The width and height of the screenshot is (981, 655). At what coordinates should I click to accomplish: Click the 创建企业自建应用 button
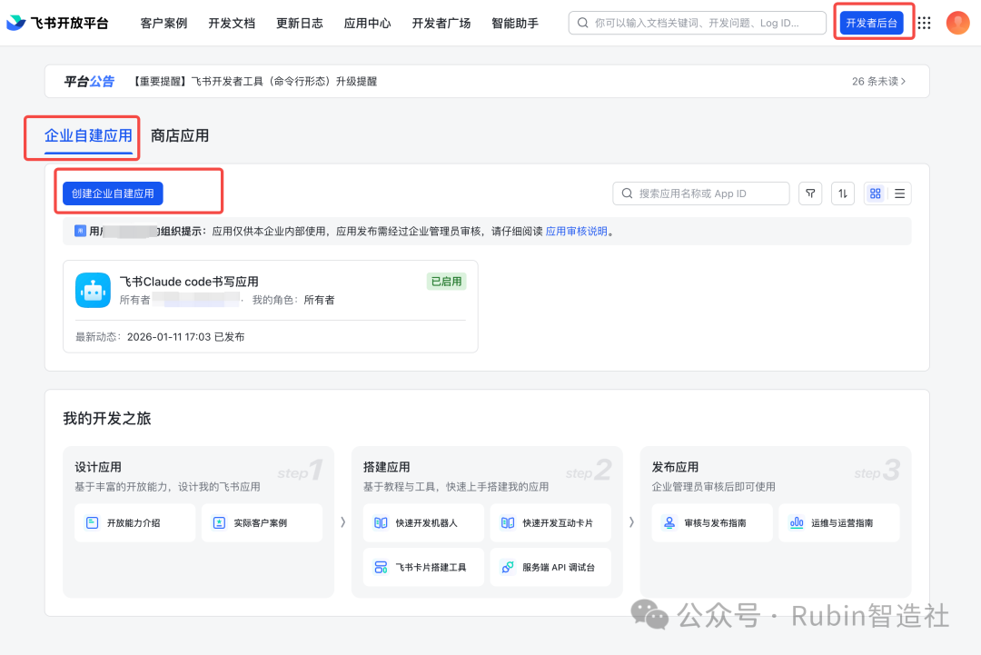(111, 193)
